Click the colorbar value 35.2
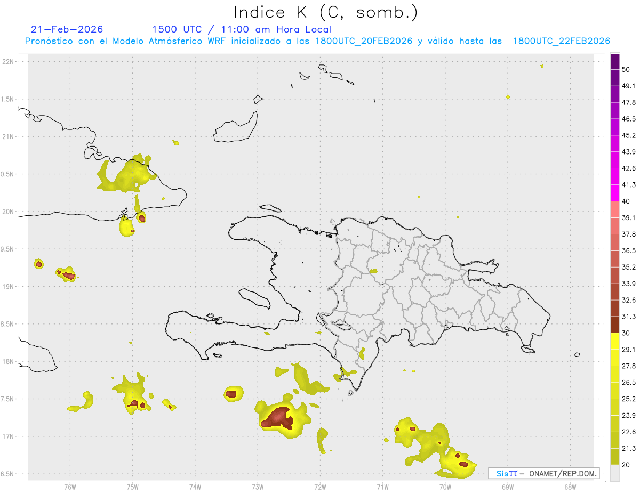This screenshot has height=494, width=640. (629, 267)
